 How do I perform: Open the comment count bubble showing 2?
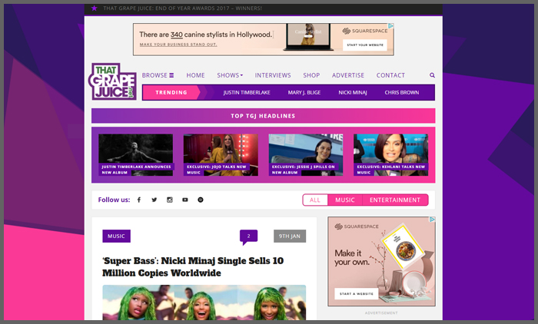click(248, 237)
